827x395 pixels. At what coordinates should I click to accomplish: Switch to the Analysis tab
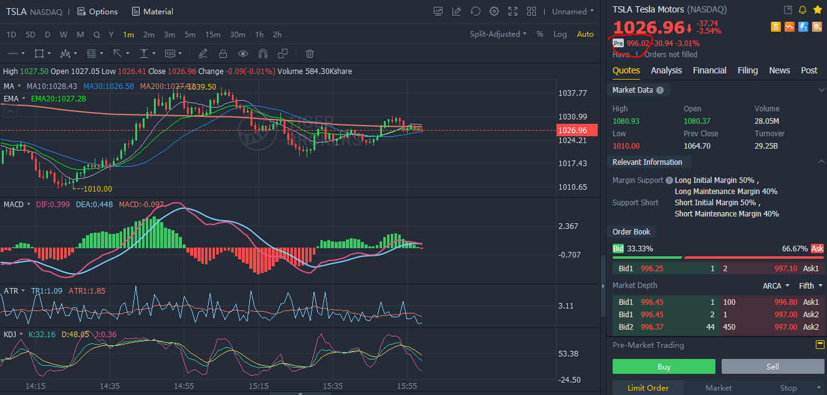click(666, 70)
